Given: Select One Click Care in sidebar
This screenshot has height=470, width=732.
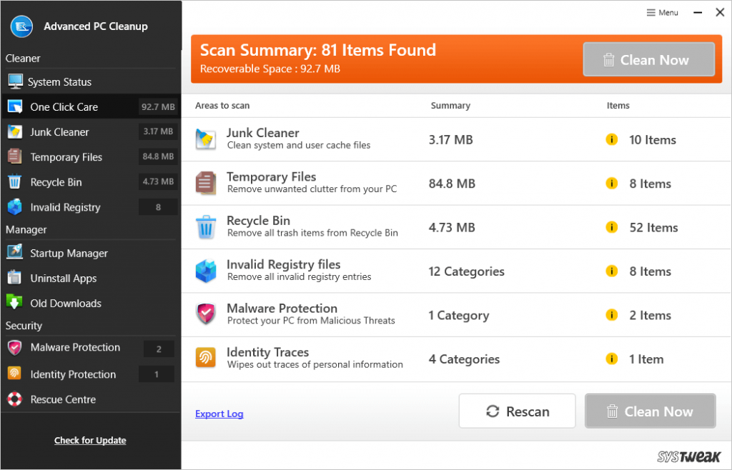Looking at the screenshot, I should coord(91,106).
